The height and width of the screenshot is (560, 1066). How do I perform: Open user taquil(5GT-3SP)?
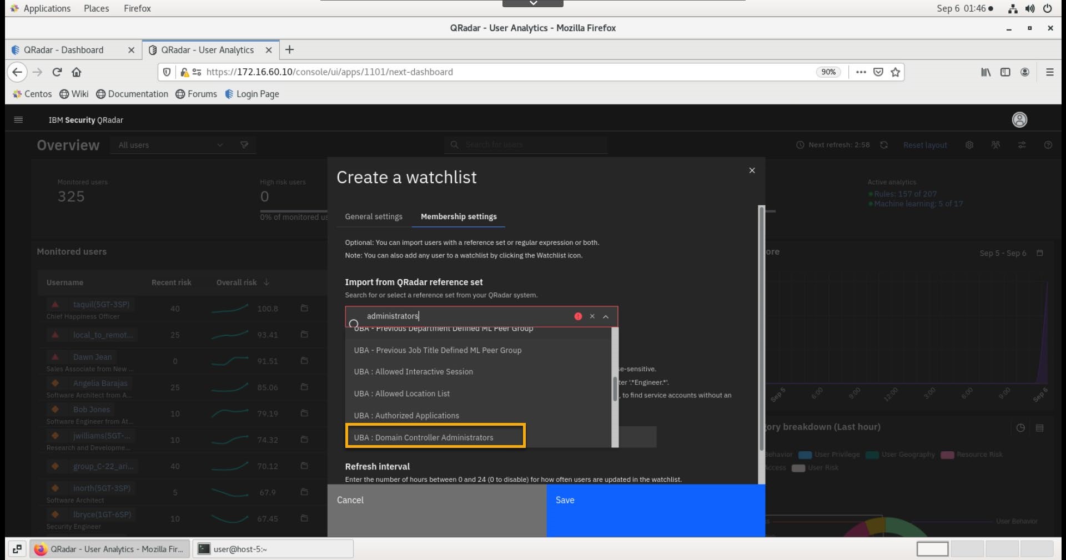(101, 305)
